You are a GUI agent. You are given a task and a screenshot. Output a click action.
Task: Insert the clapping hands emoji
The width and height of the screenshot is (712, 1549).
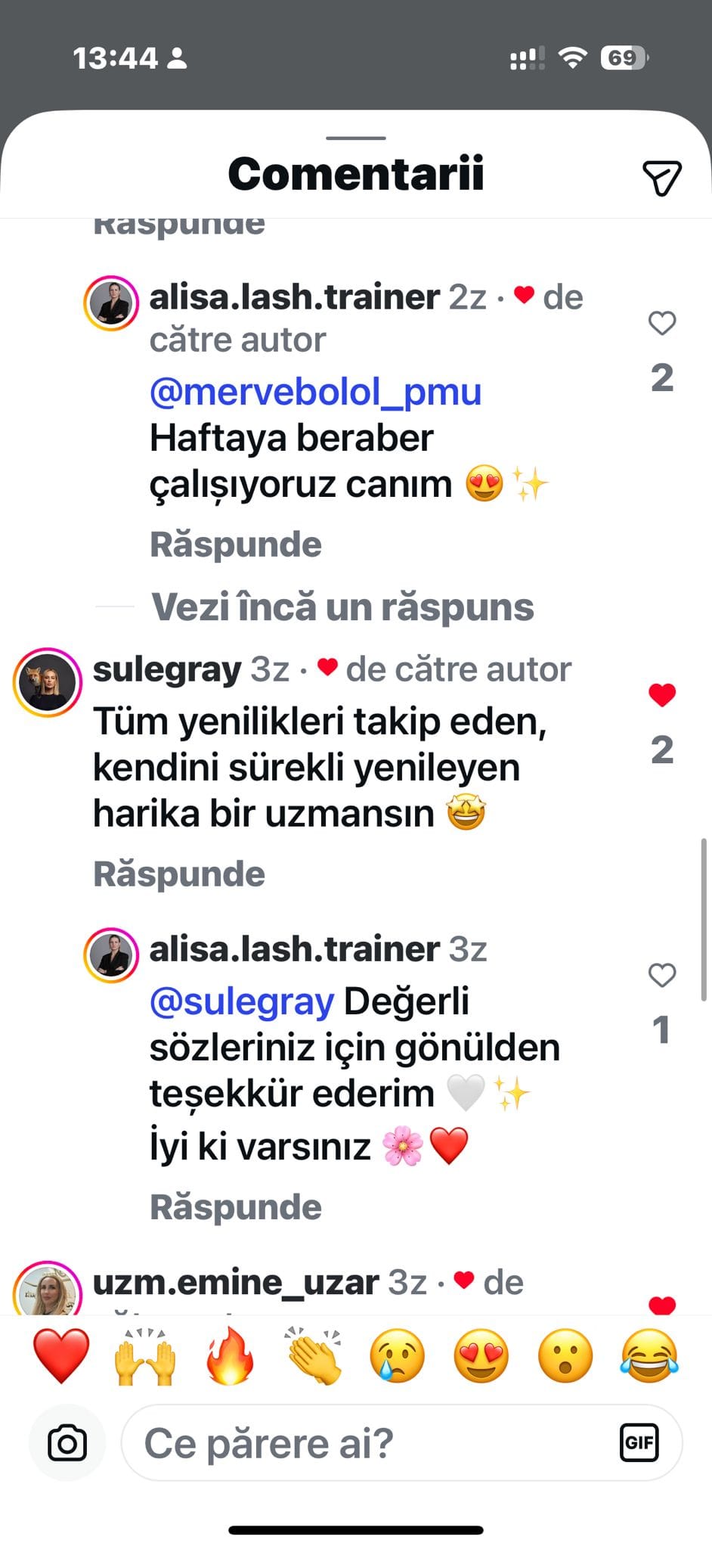pos(314,1357)
